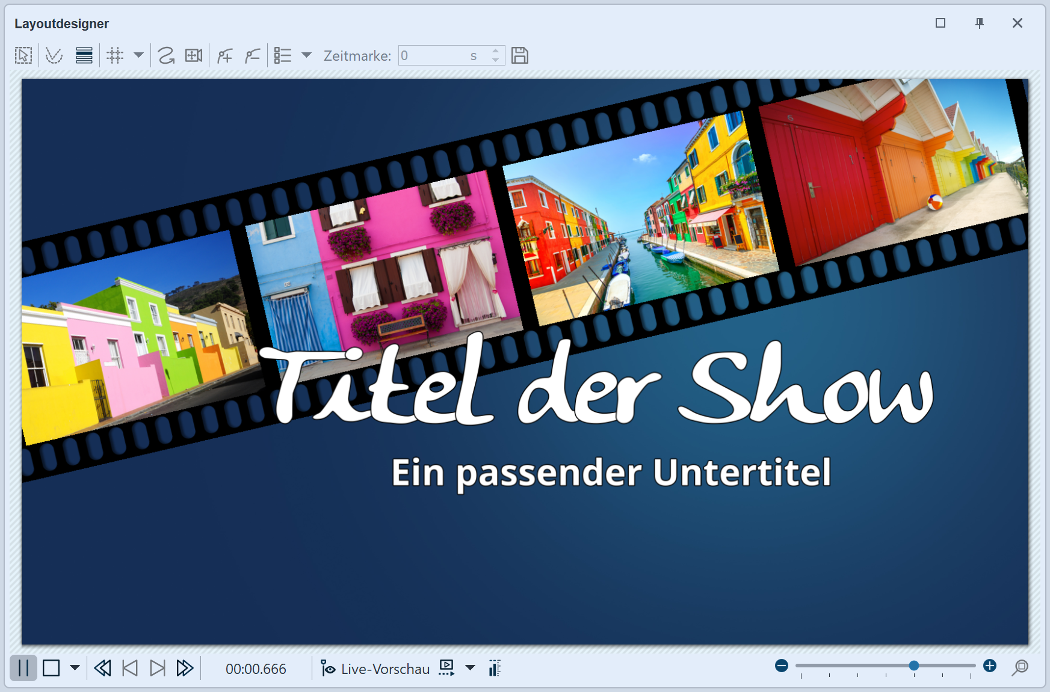Viewport: 1050px width, 692px height.
Task: Select the camera pan tool
Action: (x=194, y=55)
